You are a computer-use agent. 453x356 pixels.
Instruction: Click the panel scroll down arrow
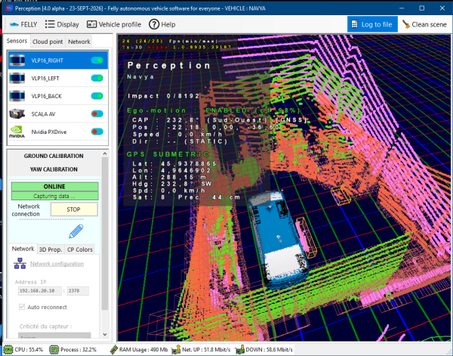coord(105,335)
